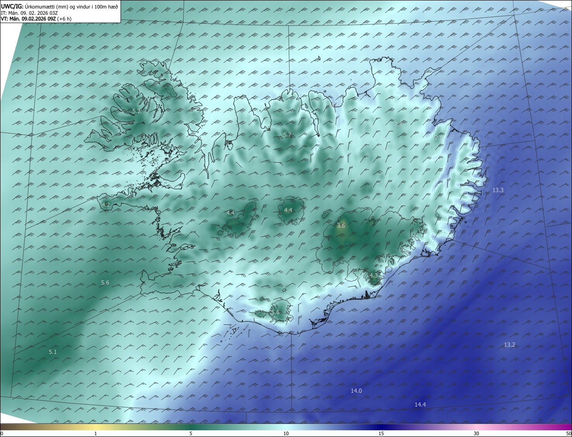Click the 4.3 value on Öræfajökull
Viewport: 572px width, 437px height.
click(374, 276)
